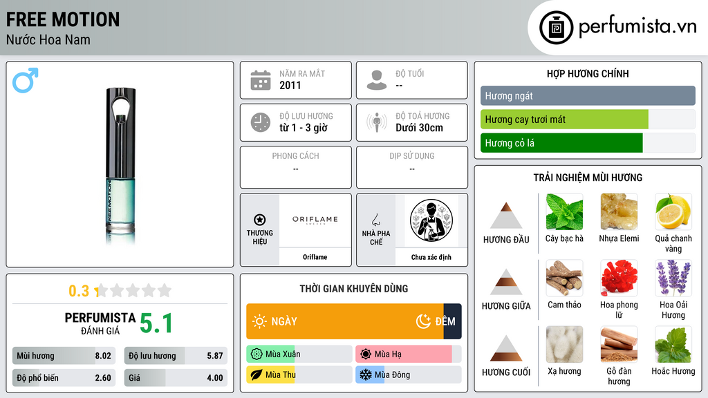
Task: Click the orange Ngày daytime usage bar
Action: point(345,321)
